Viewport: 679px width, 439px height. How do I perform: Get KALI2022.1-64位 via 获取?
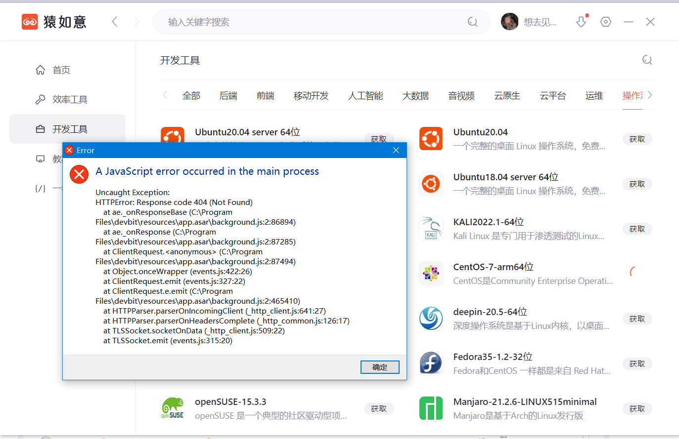(x=637, y=229)
